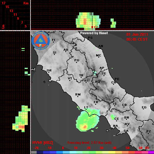The width and height of the screenshot is (154, 154).
Task: Click the yellow swatch below the 40 mark
Action: pos(112,152)
